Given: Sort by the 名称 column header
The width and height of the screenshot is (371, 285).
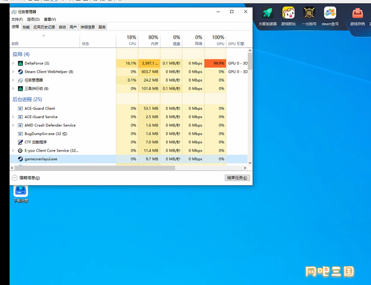Looking at the screenshot, I should [x=45, y=40].
